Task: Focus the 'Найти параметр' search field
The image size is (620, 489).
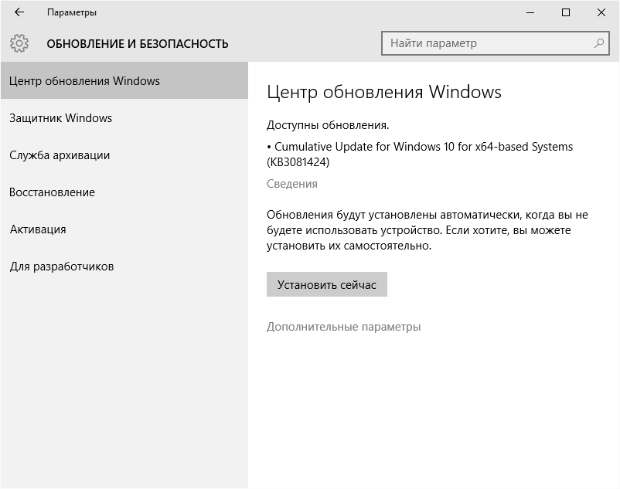Action: [x=495, y=43]
